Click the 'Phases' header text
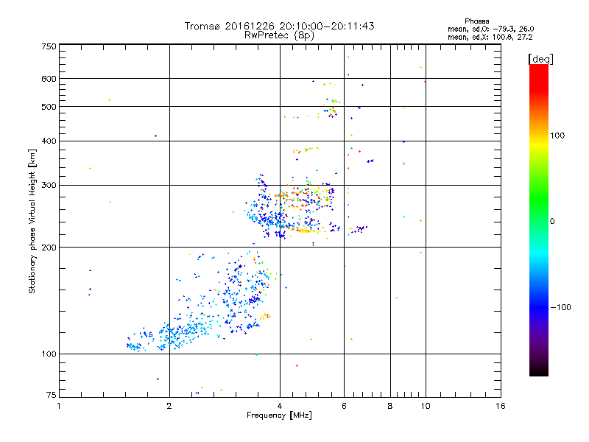The height and width of the screenshot is (442, 589). pyautogui.click(x=476, y=21)
